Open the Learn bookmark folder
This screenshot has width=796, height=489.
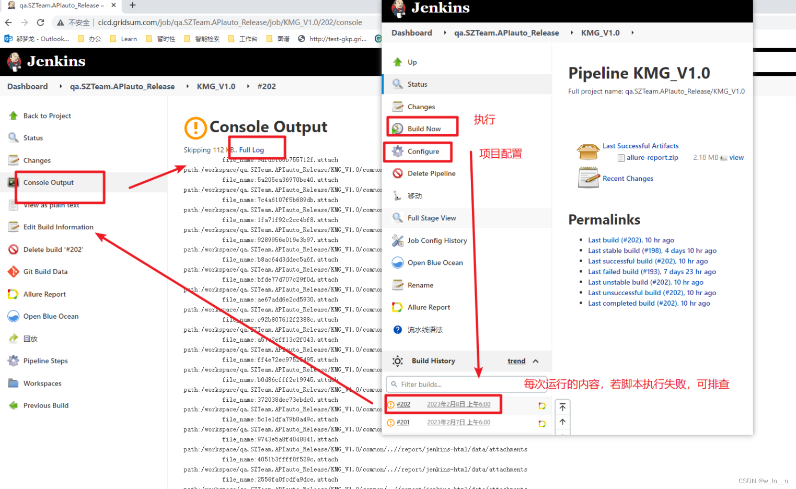[123, 39]
